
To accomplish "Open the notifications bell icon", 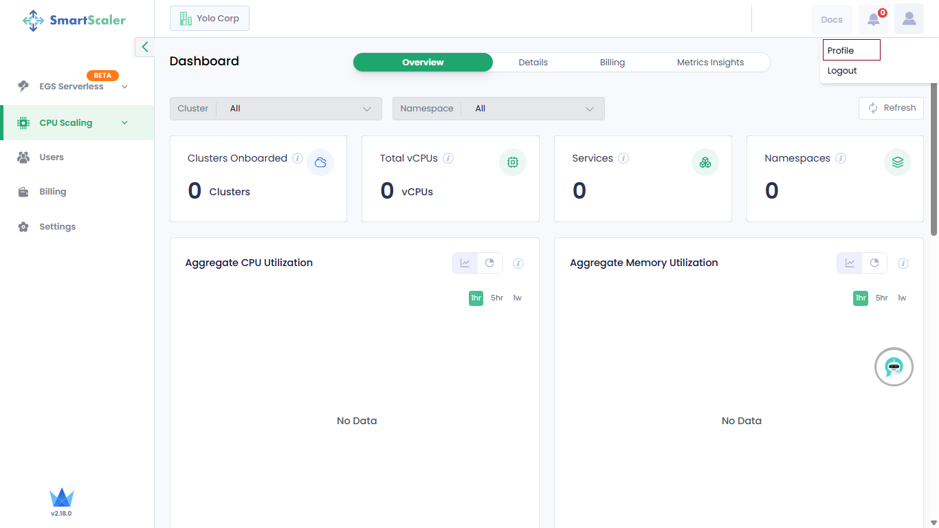I will 873,19.
